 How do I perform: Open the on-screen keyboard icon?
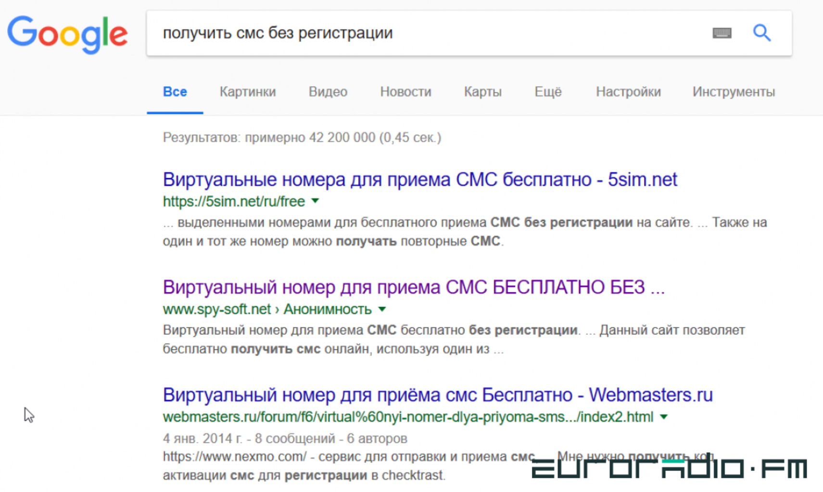tap(722, 33)
